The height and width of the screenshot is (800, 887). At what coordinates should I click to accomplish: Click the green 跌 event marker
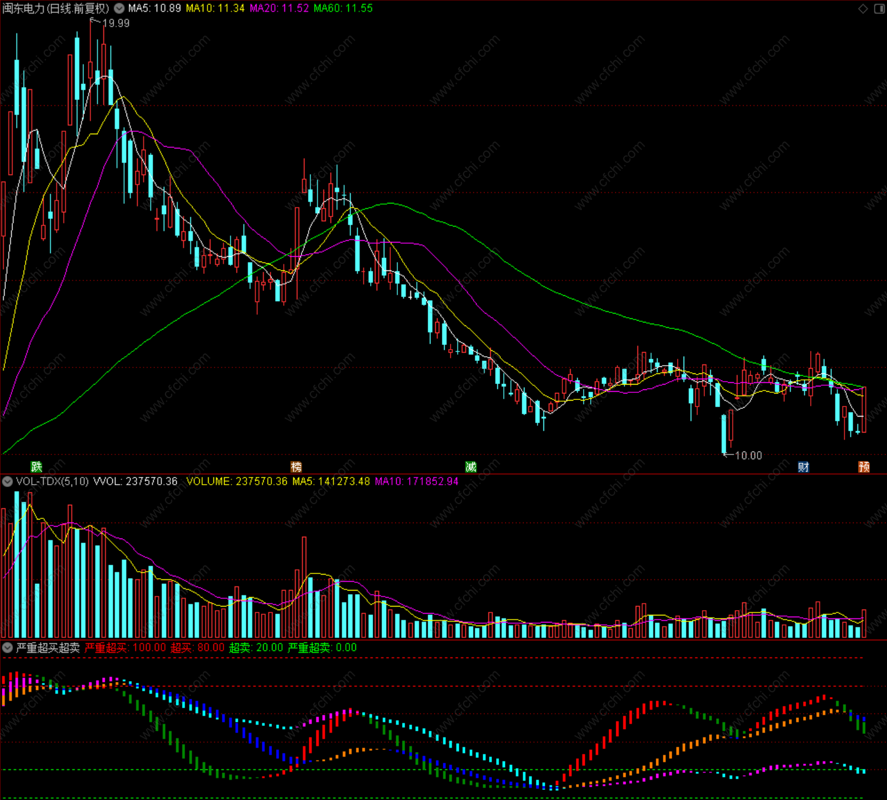37,467
